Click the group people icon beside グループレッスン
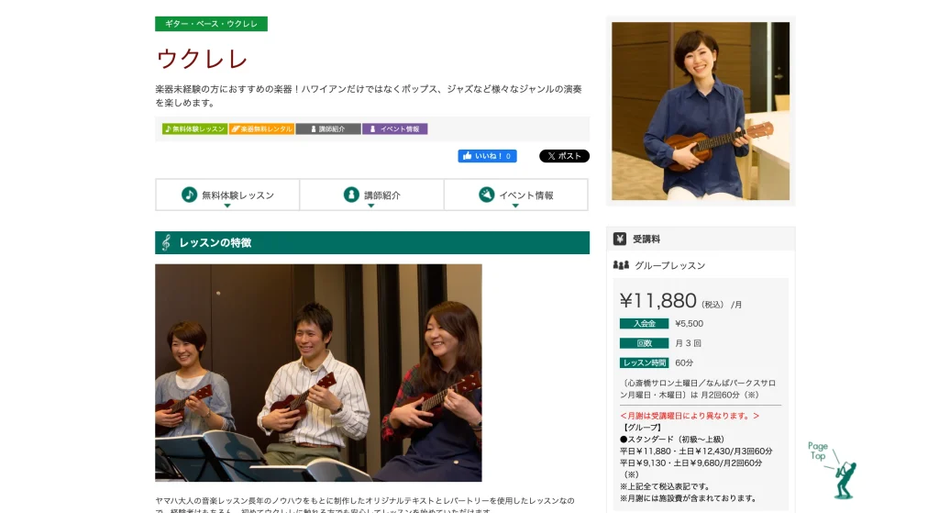The height and width of the screenshot is (513, 939). [x=621, y=265]
